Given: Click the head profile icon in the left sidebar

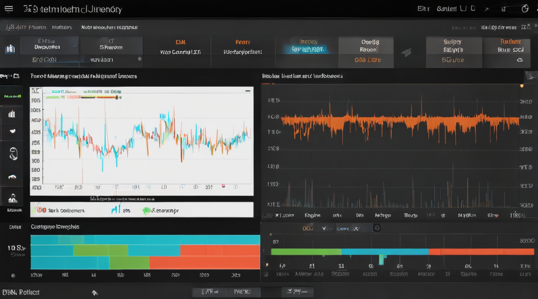Looking at the screenshot, I should point(13,153).
